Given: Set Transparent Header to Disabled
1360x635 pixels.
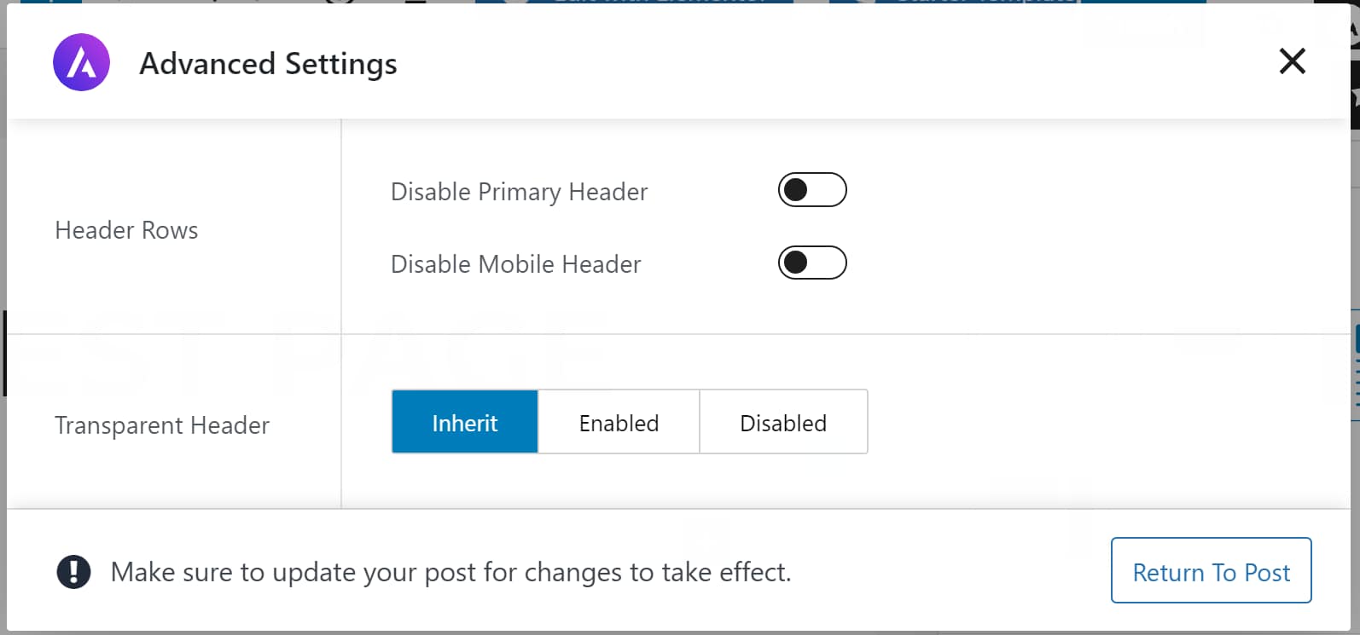Looking at the screenshot, I should click(x=782, y=421).
